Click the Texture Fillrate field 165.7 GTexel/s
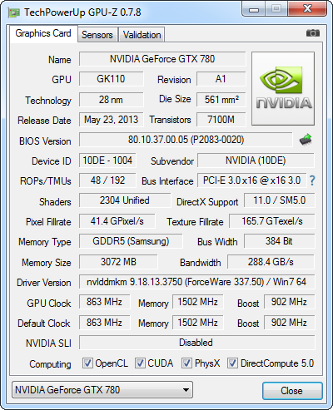The height and width of the screenshot is (410, 333). pyautogui.click(x=272, y=221)
